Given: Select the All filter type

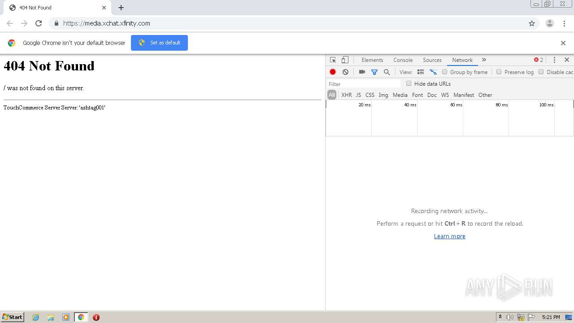Looking at the screenshot, I should [x=332, y=95].
